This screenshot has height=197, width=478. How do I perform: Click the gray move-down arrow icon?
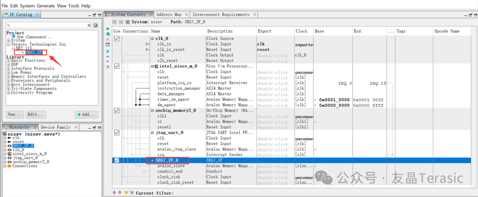coord(108,61)
